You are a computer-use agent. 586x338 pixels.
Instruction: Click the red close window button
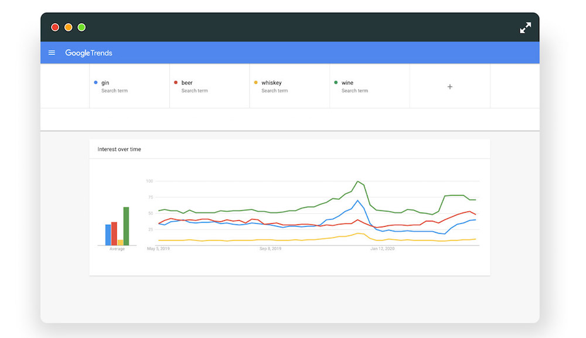55,28
